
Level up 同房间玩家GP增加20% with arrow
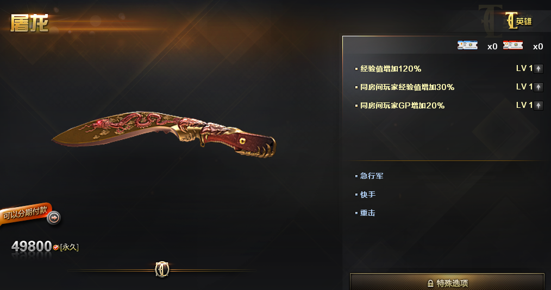(x=539, y=105)
